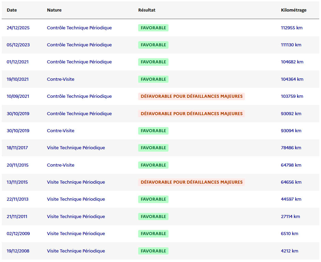Click the Date column header
The image size is (321, 262).
(x=12, y=10)
